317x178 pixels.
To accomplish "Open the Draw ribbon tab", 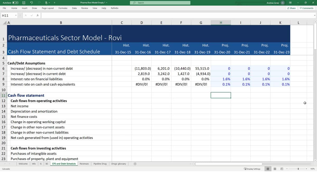I will click(x=34, y=8).
